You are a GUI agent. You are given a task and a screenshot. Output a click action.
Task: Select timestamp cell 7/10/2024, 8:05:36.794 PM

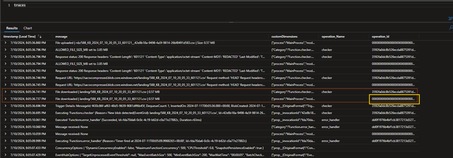(x=28, y=64)
